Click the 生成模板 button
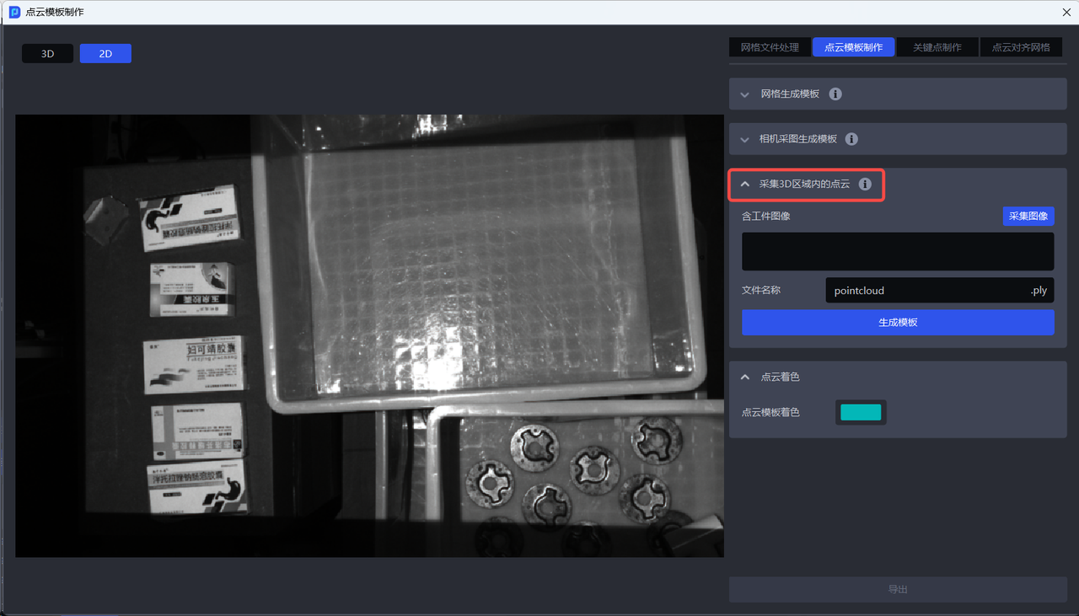Image resolution: width=1079 pixels, height=616 pixels. (898, 322)
